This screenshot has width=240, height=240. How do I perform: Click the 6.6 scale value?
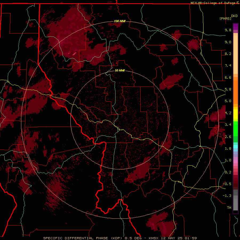(228, 77)
